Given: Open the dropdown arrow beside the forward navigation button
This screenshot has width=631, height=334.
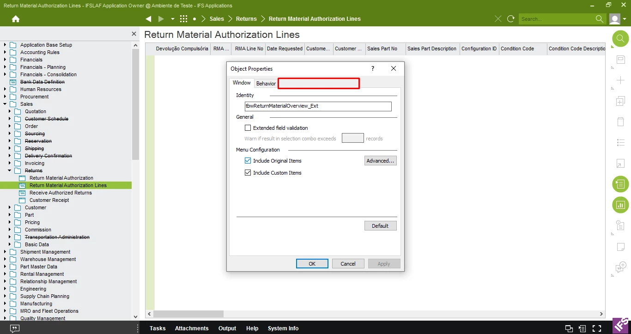Looking at the screenshot, I should [172, 19].
